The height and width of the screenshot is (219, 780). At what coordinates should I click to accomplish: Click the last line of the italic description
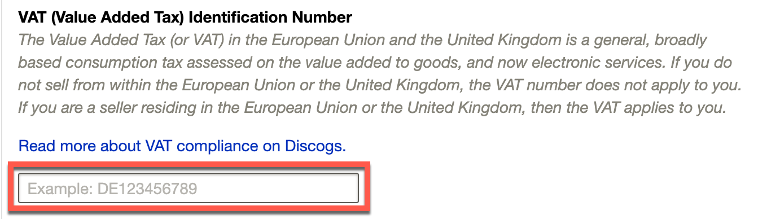[x=371, y=107]
